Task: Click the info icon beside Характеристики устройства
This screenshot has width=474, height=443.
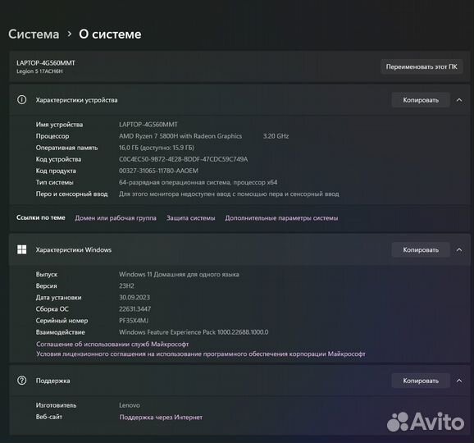Action: 22,100
